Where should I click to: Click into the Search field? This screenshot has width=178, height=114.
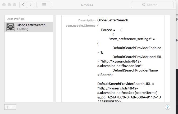(152, 5)
